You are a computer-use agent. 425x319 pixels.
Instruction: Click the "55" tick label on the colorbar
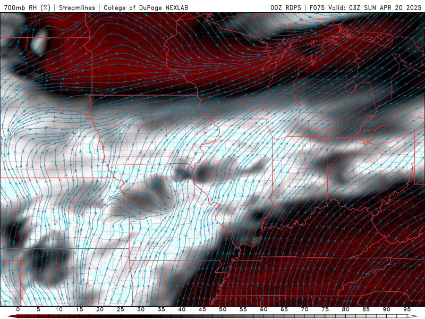point(243,309)
